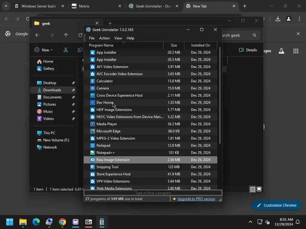
Task: Open the Windows Start menu
Action: (x=10, y=222)
